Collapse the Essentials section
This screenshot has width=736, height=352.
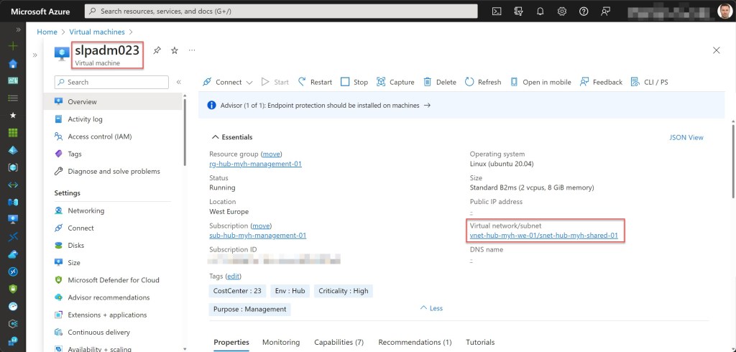pos(214,137)
